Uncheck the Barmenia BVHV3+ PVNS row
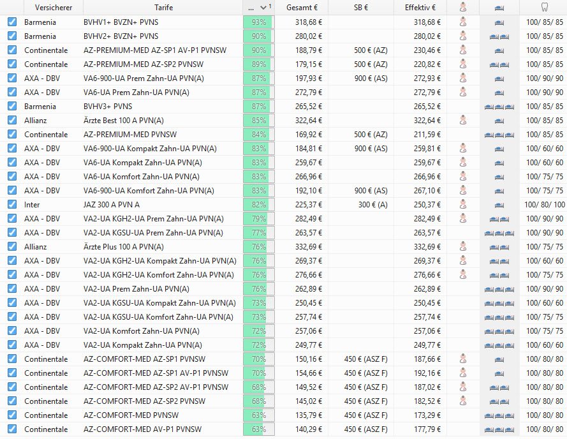The width and height of the screenshot is (567, 439). click(x=12, y=107)
